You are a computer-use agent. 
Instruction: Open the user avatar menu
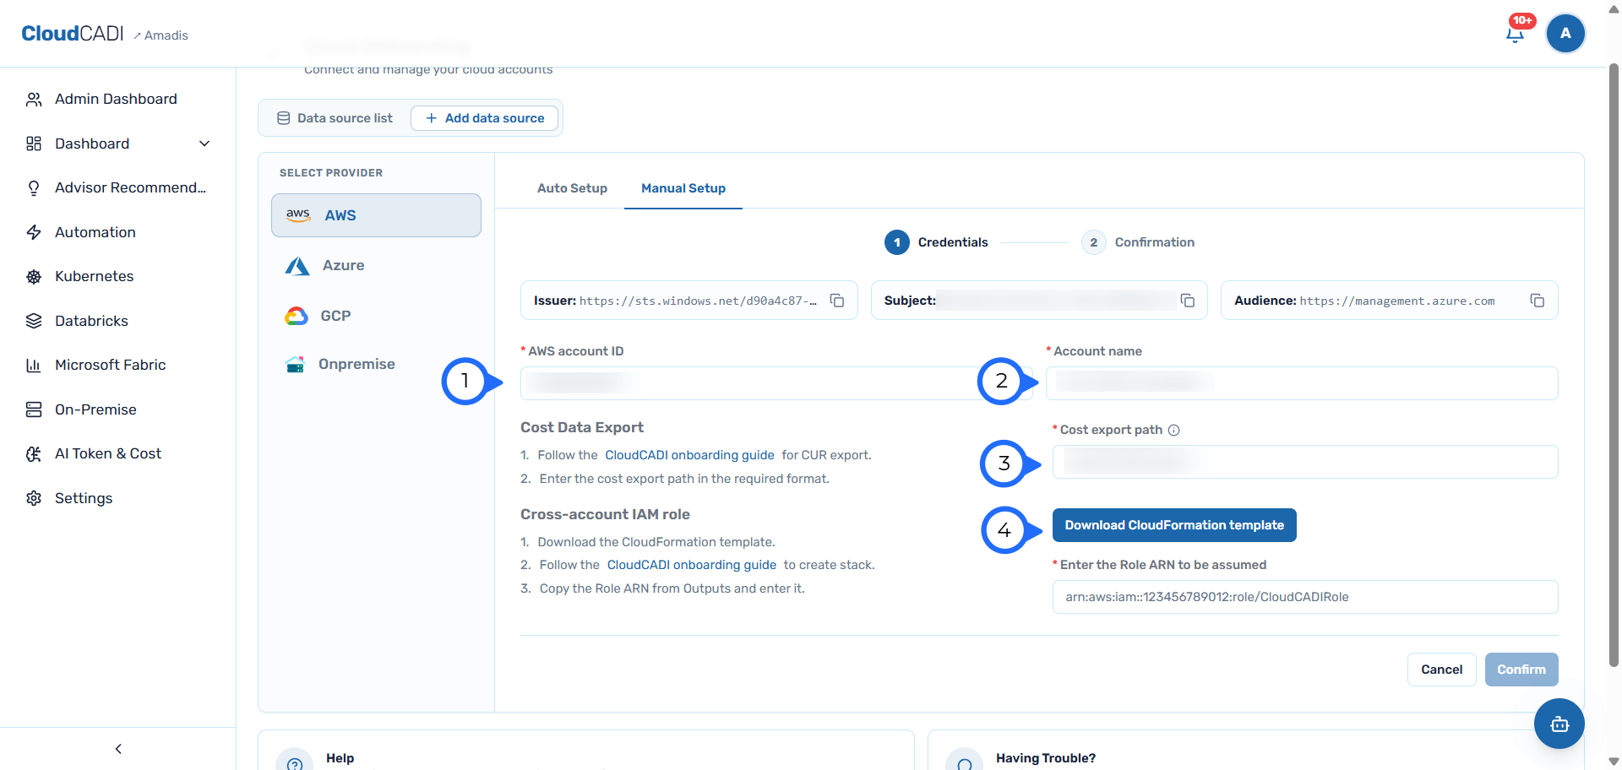(1565, 34)
